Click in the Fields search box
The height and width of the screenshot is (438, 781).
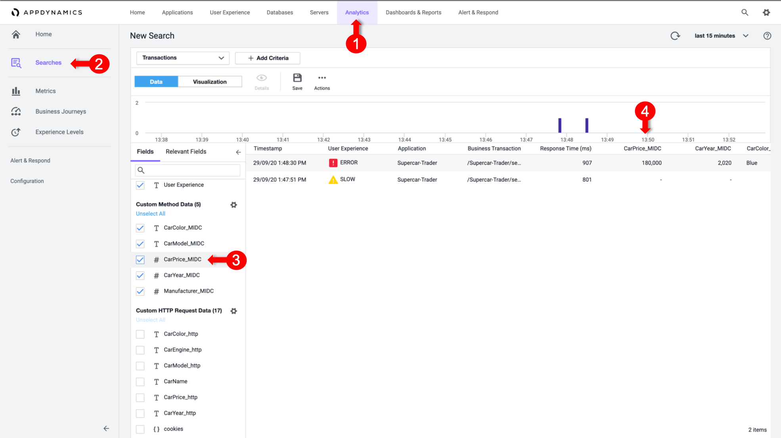point(188,170)
